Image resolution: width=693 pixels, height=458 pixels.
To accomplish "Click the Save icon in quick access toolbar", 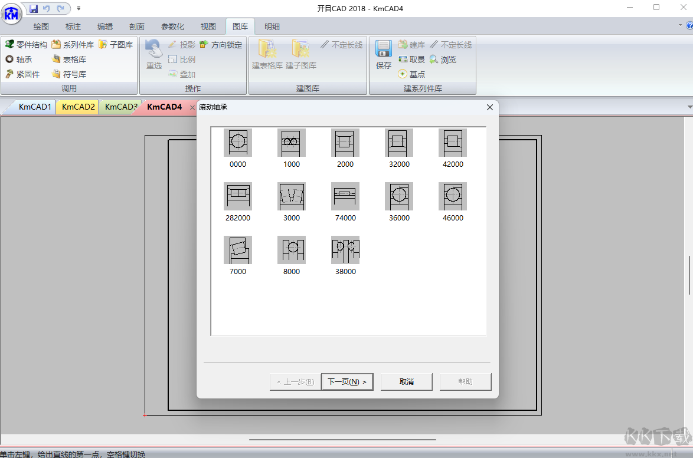I will click(34, 8).
